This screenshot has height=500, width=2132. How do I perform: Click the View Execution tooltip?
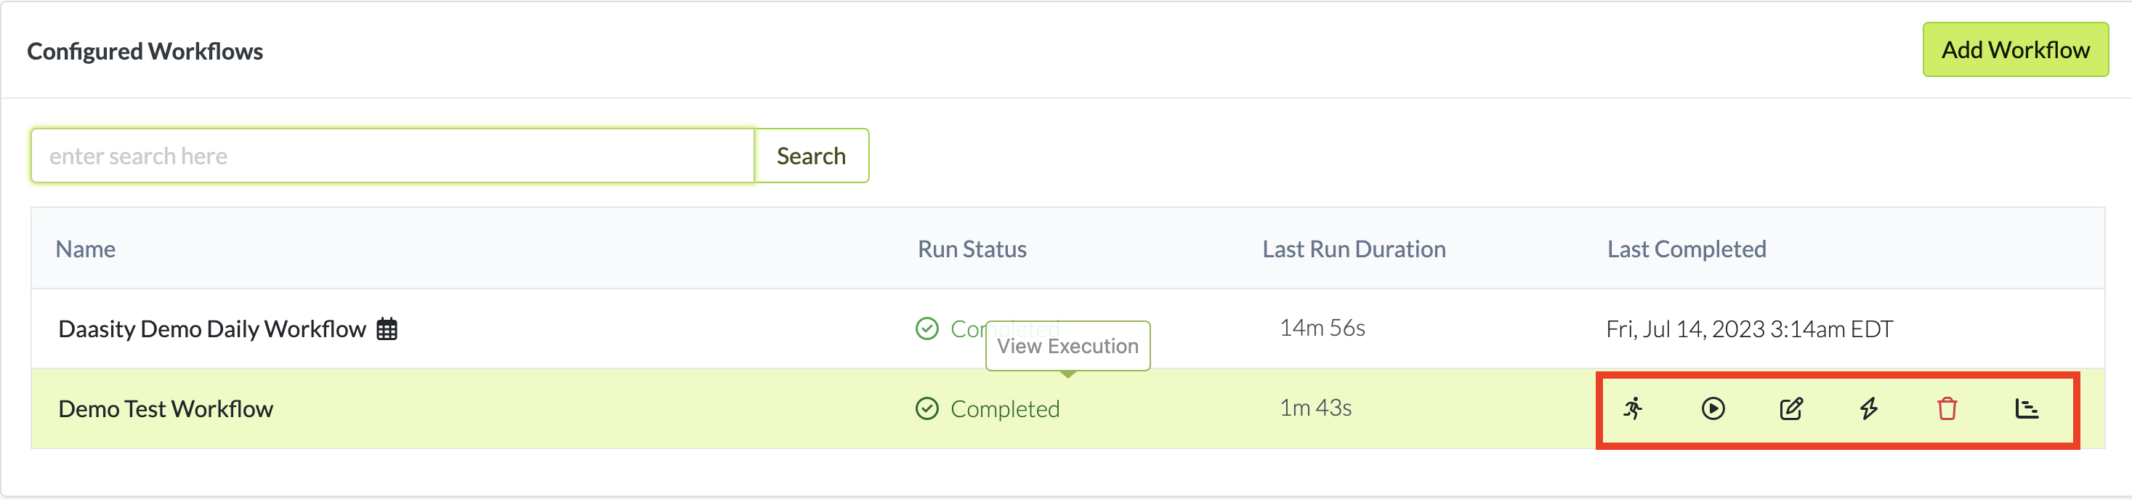(1067, 346)
